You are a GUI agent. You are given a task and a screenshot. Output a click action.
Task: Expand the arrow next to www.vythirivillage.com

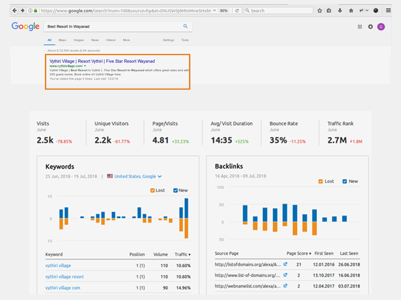coord(85,66)
